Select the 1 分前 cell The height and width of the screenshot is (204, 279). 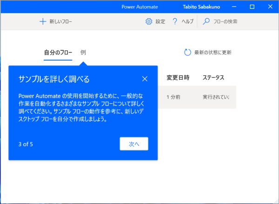point(173,97)
